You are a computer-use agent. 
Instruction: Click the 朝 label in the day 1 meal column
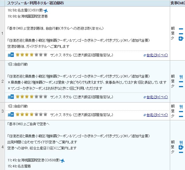tap(173, 28)
